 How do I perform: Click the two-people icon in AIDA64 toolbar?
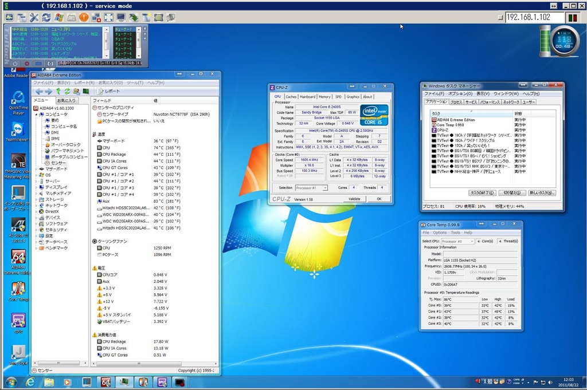tap(77, 91)
